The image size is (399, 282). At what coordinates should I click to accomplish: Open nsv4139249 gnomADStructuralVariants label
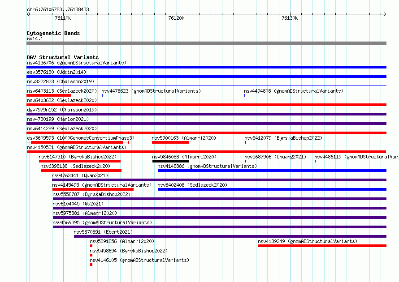(308, 241)
